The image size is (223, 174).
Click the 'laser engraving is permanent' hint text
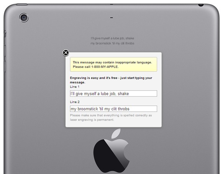click(92, 120)
